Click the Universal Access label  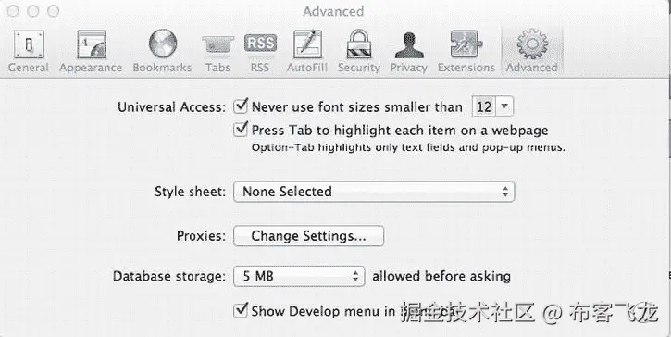[x=171, y=107]
